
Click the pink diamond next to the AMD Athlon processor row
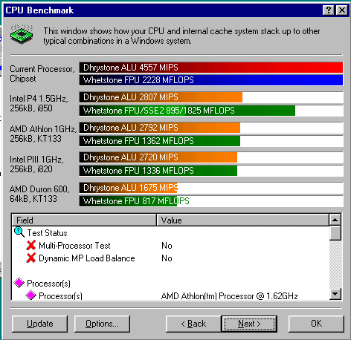click(x=31, y=295)
